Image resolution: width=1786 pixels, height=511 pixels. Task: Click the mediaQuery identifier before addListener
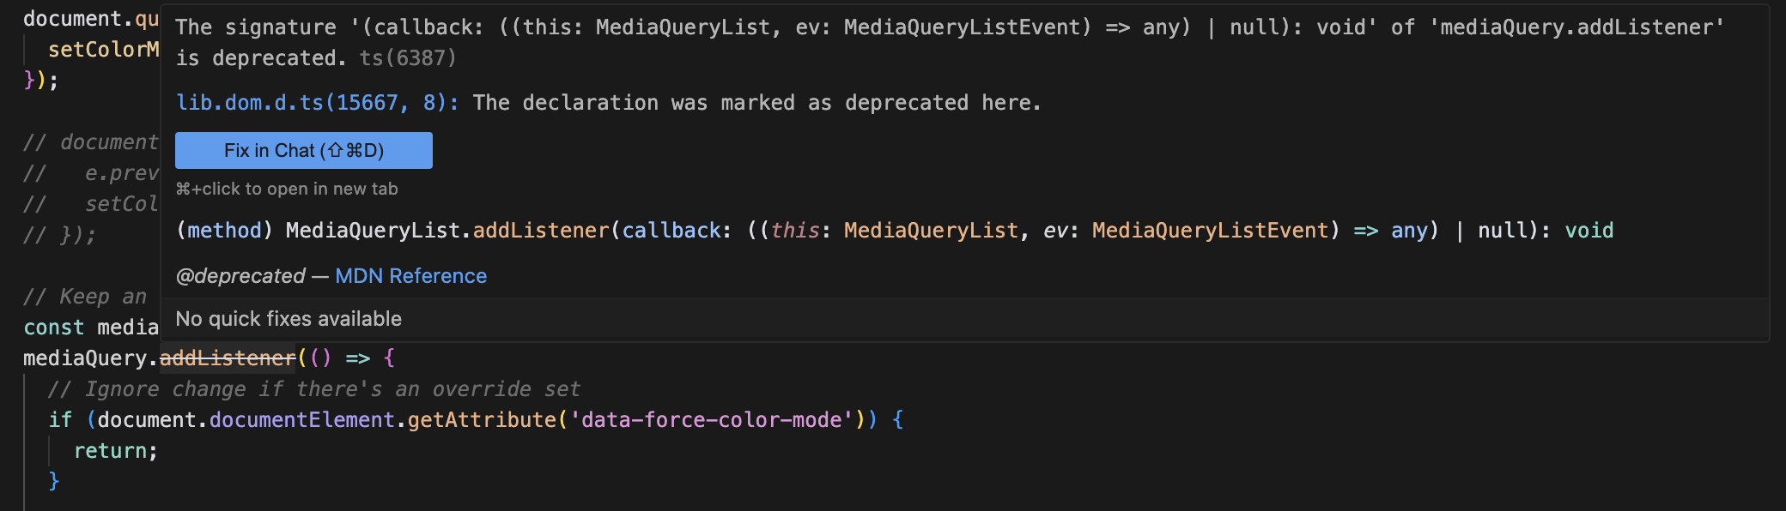click(x=85, y=358)
